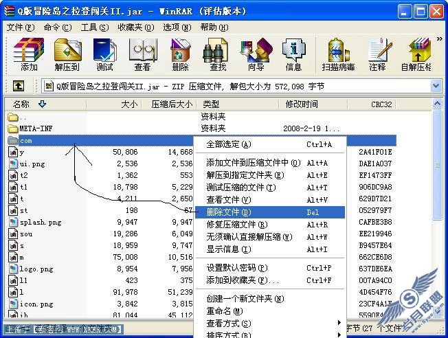Screen dimensions: 448x338
Task: Select the file named sou
Action: point(21,234)
